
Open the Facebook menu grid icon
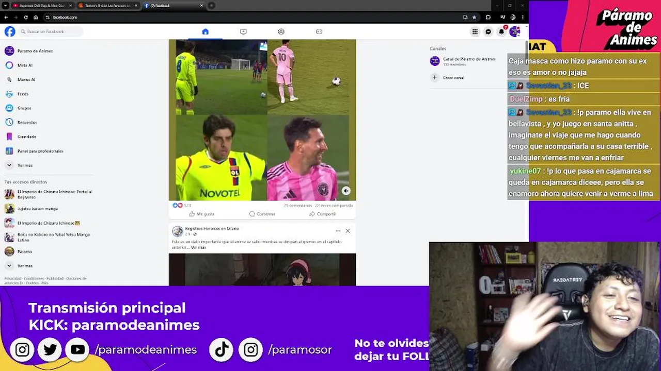(475, 31)
